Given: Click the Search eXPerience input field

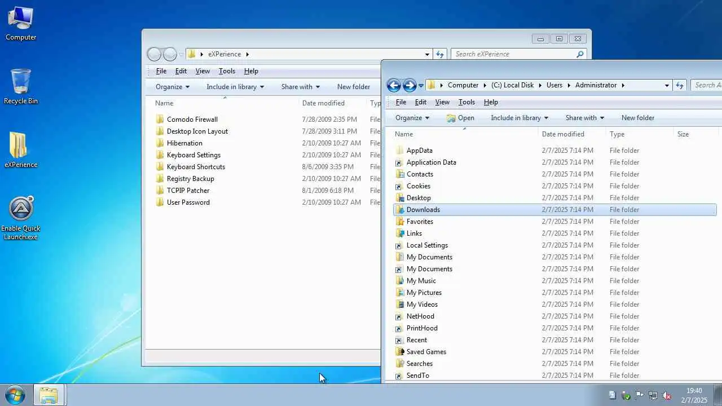Looking at the screenshot, I should [513, 54].
